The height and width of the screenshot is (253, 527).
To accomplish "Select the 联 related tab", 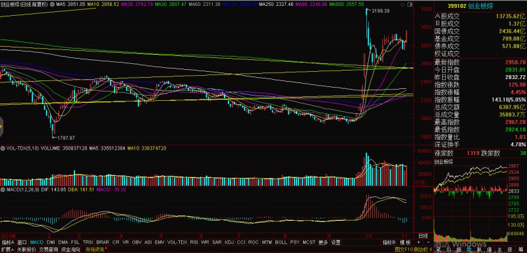I will (x=479, y=250).
